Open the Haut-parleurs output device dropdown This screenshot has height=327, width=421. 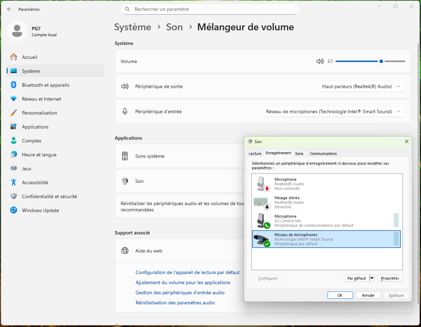[361, 87]
